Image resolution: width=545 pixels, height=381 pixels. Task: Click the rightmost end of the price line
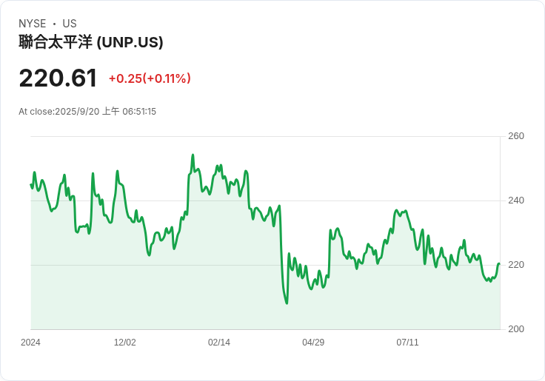click(x=499, y=264)
